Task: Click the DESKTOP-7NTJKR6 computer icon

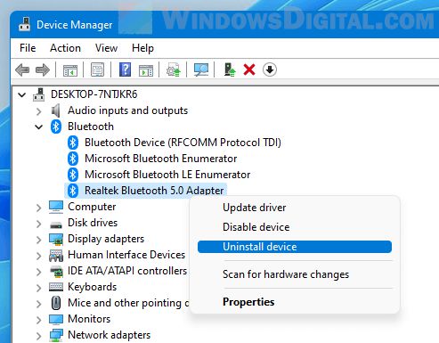Action: point(39,94)
